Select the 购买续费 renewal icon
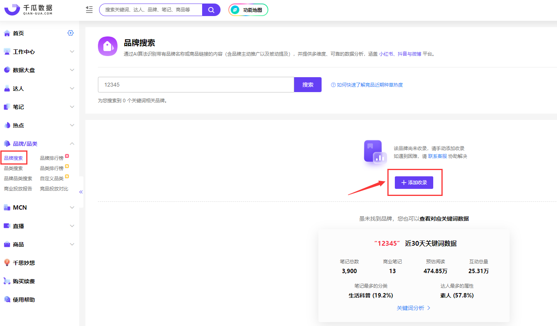The image size is (557, 326). coord(7,281)
